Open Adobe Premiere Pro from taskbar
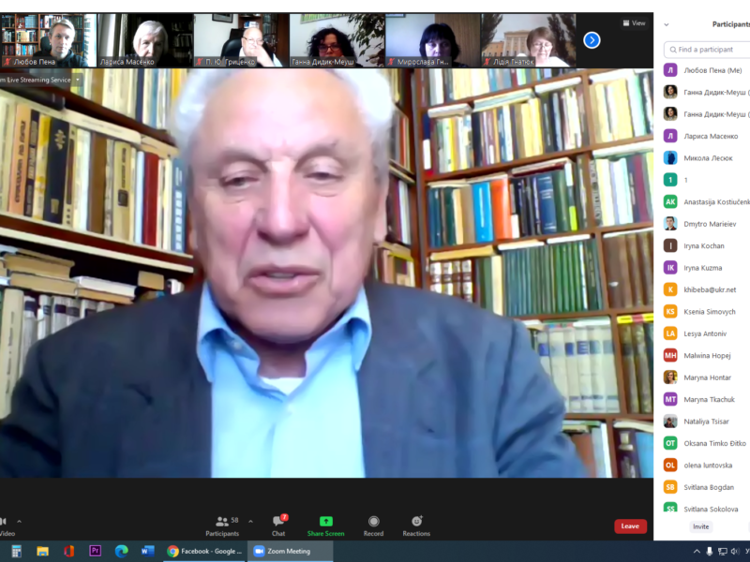 point(95,552)
